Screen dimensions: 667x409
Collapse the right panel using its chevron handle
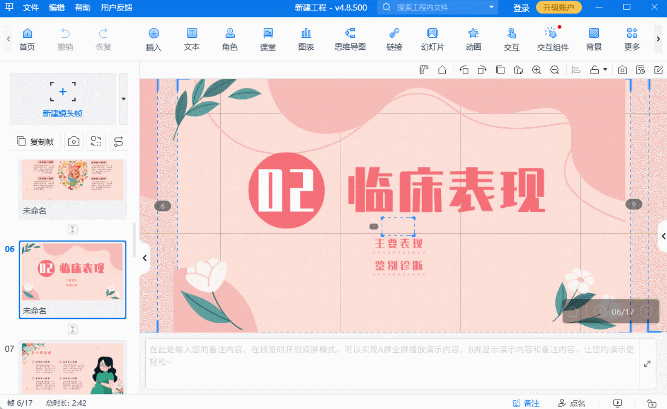point(664,236)
